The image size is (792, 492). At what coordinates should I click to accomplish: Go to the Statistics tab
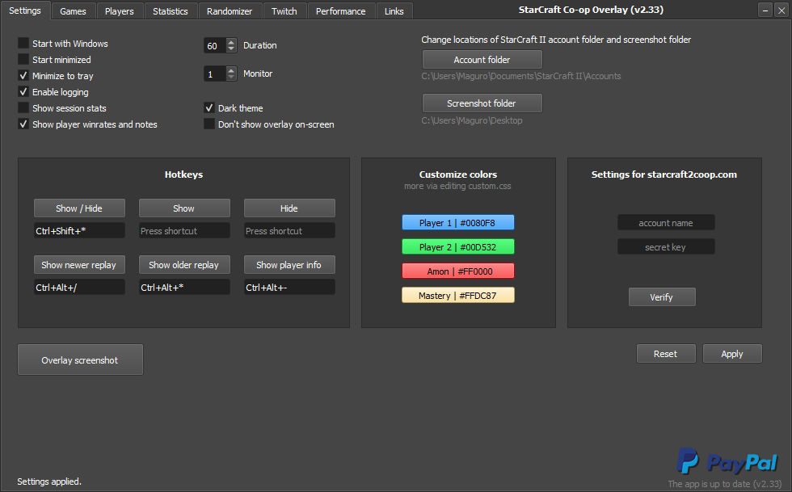pos(171,11)
